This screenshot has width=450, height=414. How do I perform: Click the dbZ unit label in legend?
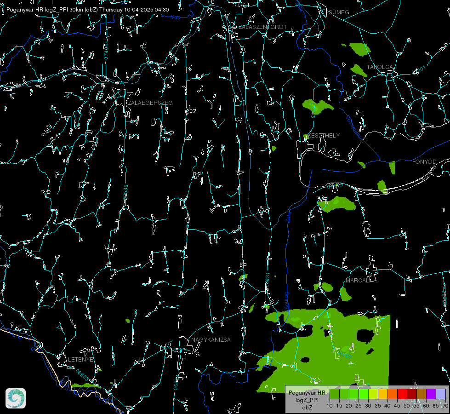(x=307, y=408)
